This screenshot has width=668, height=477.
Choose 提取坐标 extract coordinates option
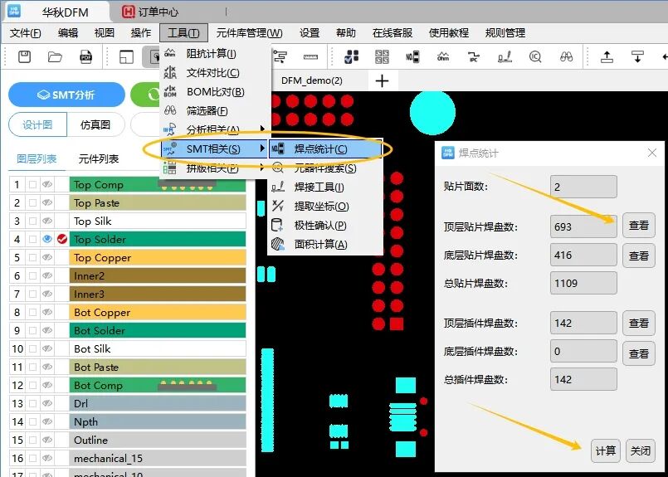pos(321,207)
